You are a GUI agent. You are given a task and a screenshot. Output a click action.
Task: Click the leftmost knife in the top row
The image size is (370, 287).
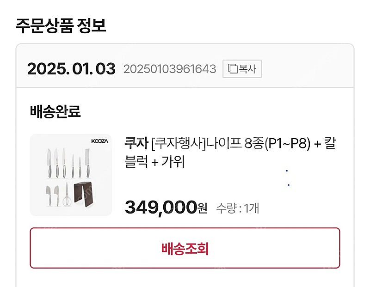click(x=49, y=163)
